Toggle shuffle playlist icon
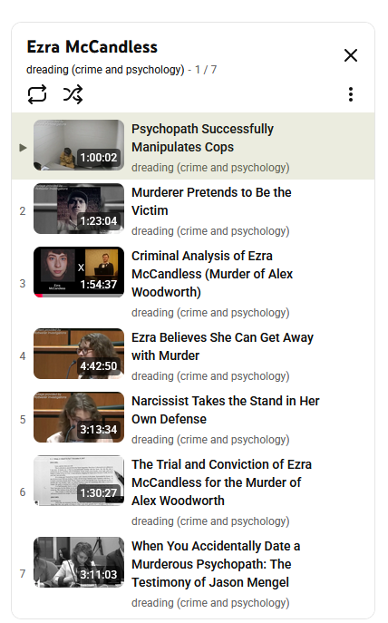The height and width of the screenshot is (623, 388). pyautogui.click(x=73, y=94)
